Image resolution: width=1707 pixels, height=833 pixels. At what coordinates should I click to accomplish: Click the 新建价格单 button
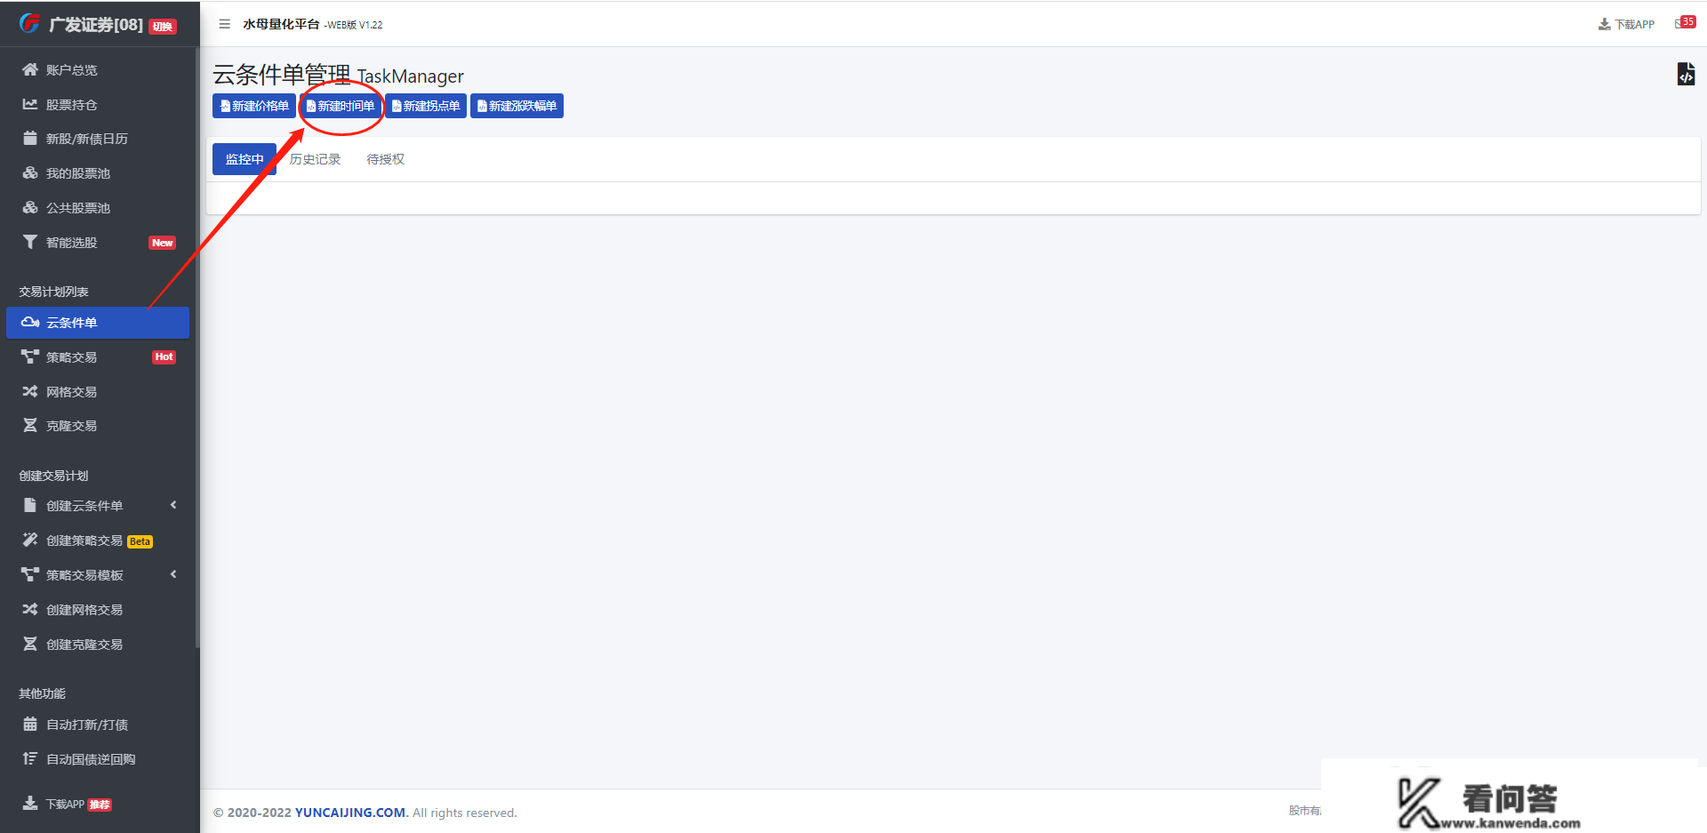click(x=254, y=106)
